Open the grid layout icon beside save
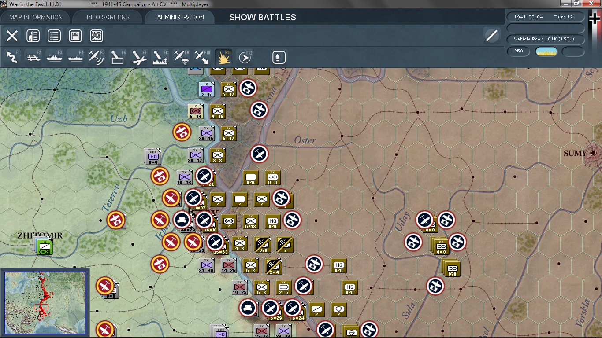The image size is (602, 338). click(x=97, y=36)
